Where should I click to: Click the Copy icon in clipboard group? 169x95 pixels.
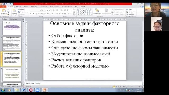(8, 12)
